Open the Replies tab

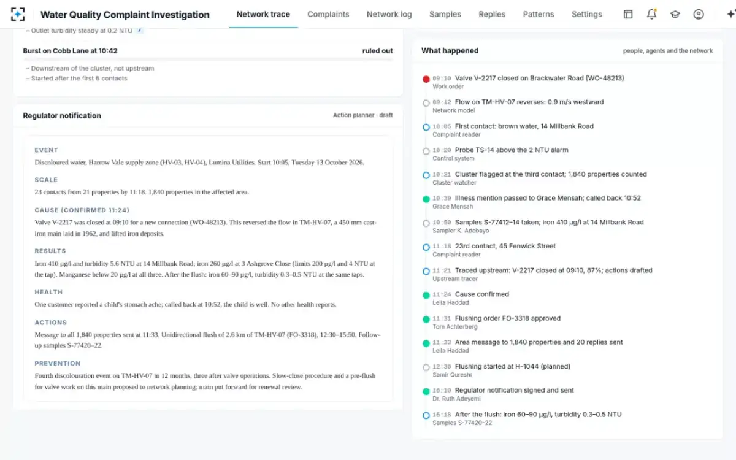coord(492,14)
